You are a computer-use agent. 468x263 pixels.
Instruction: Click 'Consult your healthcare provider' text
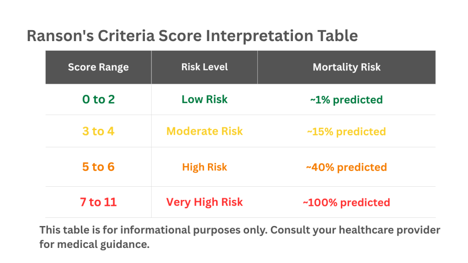(x=355, y=230)
